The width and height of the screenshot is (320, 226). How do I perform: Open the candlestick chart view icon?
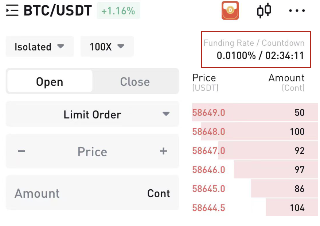(264, 11)
